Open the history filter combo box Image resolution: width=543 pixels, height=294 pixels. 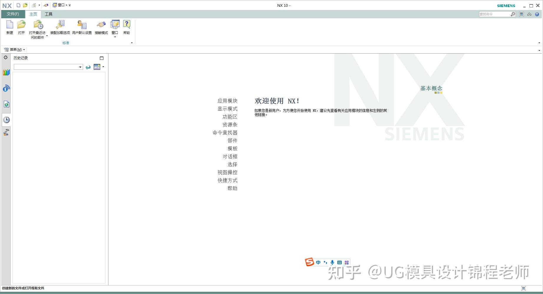click(48, 67)
